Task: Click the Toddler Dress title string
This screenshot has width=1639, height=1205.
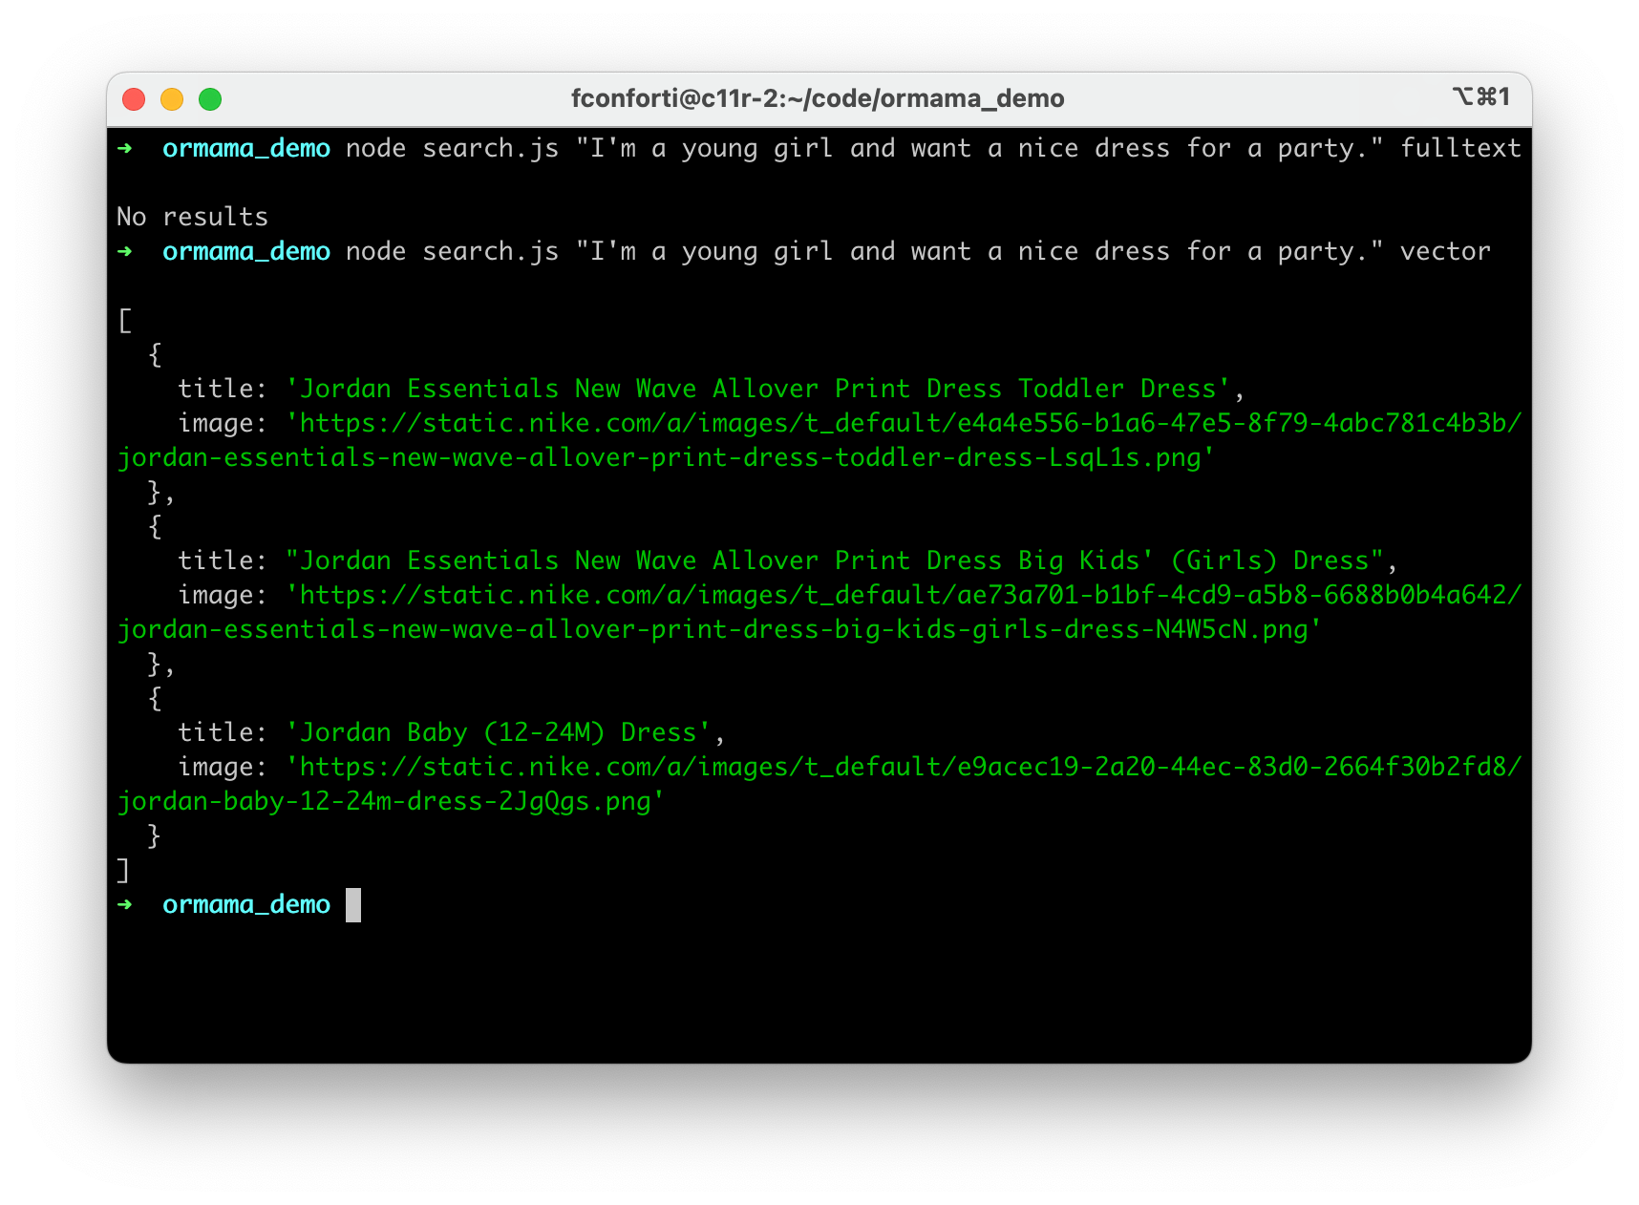Action: pyautogui.click(x=758, y=389)
